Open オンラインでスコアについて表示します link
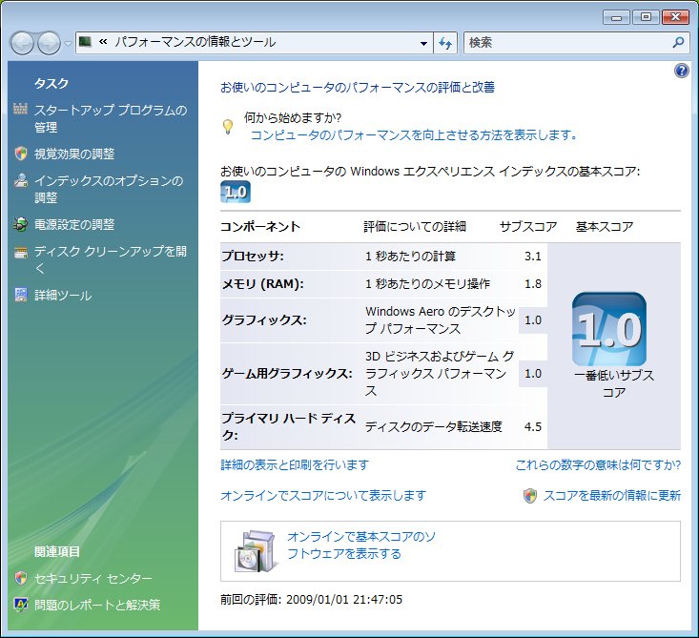Image resolution: width=699 pixels, height=638 pixels. pos(323,495)
